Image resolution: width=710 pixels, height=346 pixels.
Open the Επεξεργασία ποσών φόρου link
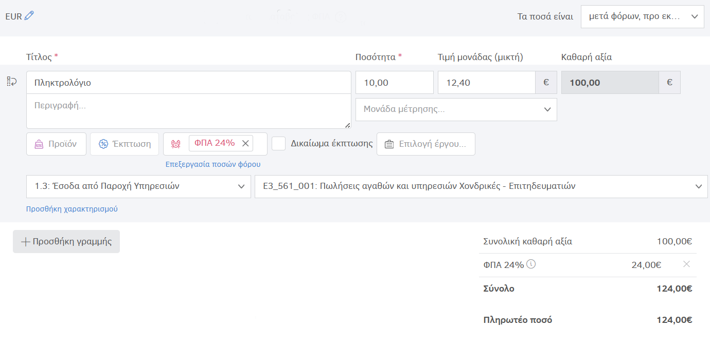213,164
